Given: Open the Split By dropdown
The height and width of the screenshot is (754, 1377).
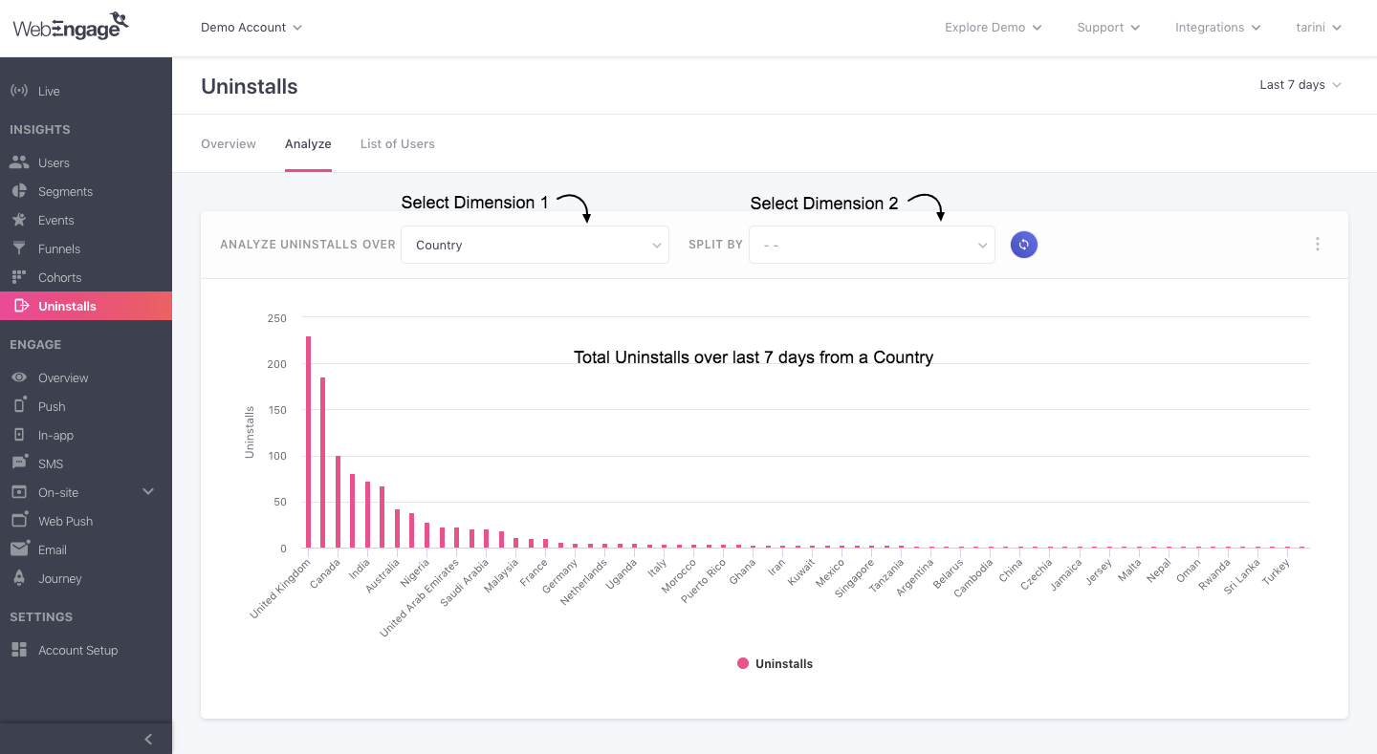Looking at the screenshot, I should coord(871,245).
